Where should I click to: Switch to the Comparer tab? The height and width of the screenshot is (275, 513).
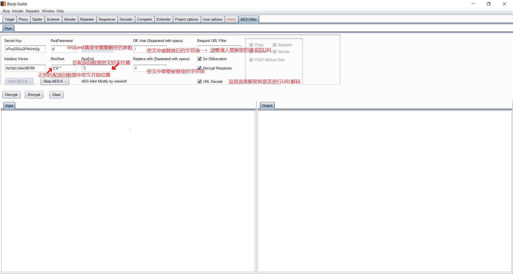(x=145, y=19)
